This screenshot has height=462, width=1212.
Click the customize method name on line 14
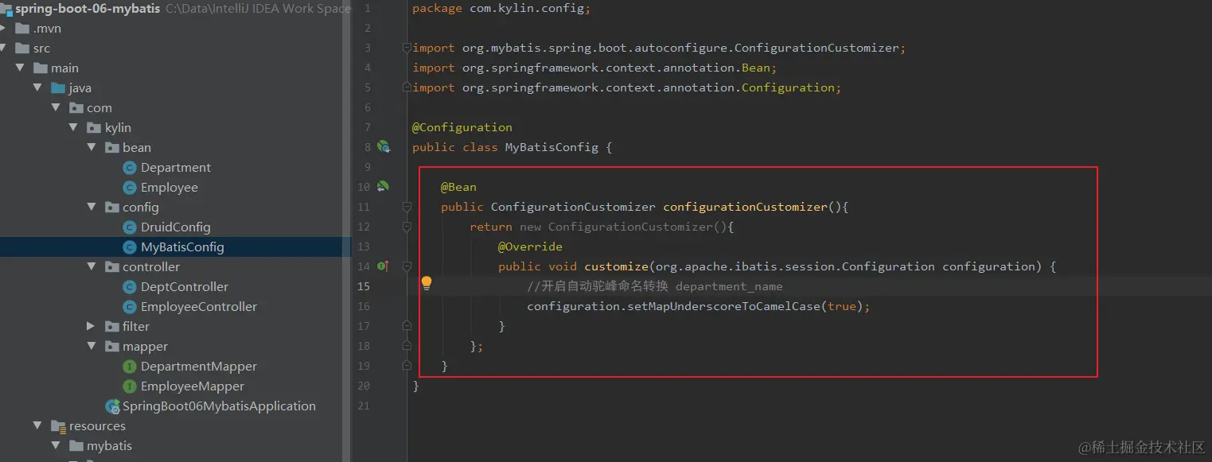coord(616,266)
